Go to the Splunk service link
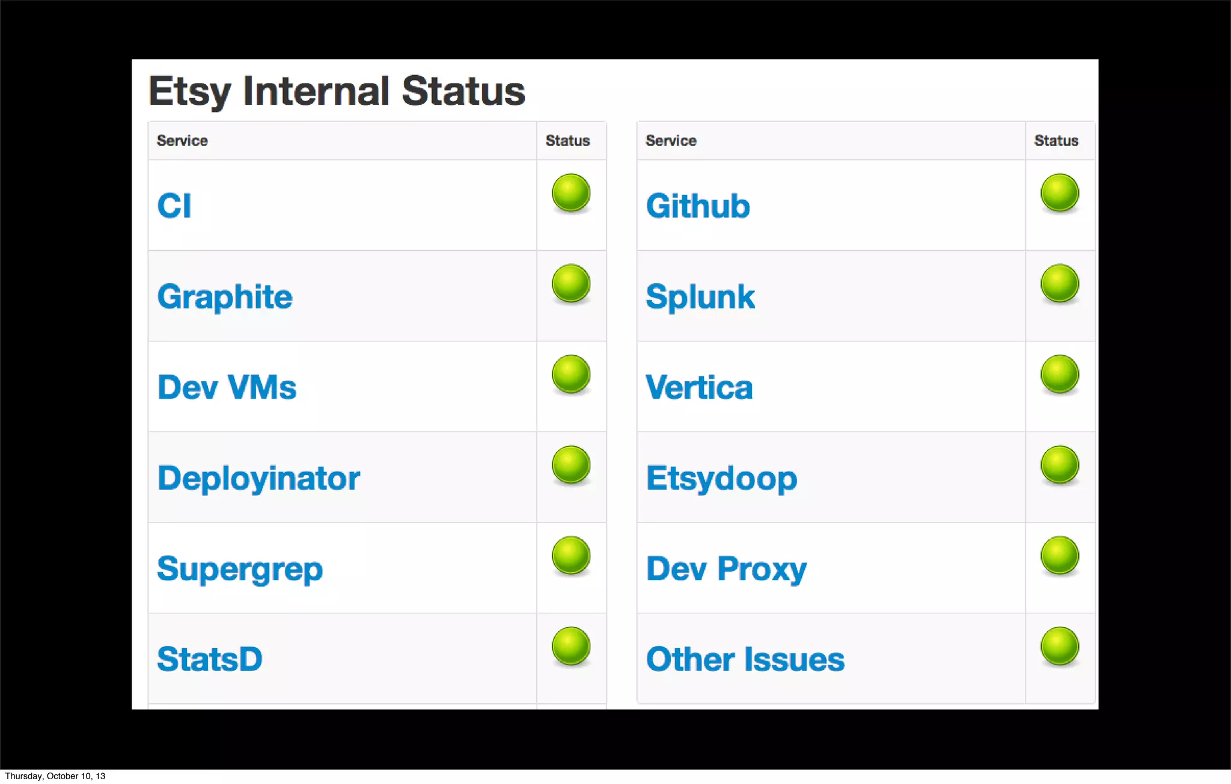 pos(700,297)
